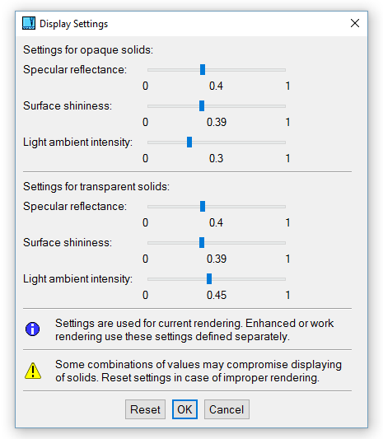
Task: Click right end of opaque Specular reflectance track
Action: coord(284,70)
